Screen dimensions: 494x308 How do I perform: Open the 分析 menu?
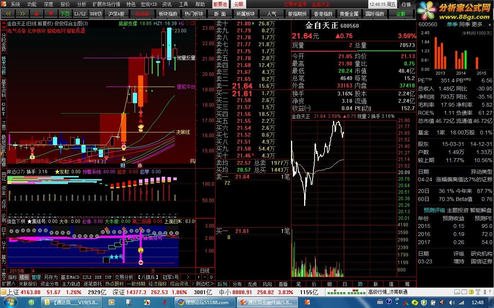[x=82, y=4]
